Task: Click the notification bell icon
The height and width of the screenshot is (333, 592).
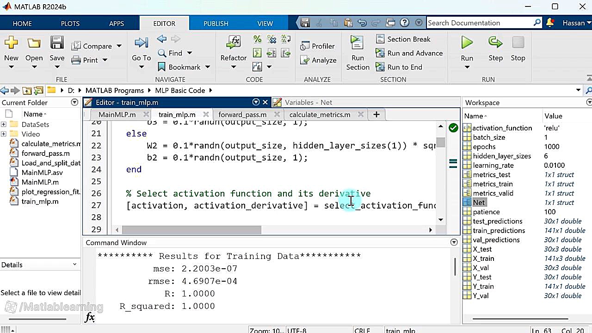Action: click(550, 23)
